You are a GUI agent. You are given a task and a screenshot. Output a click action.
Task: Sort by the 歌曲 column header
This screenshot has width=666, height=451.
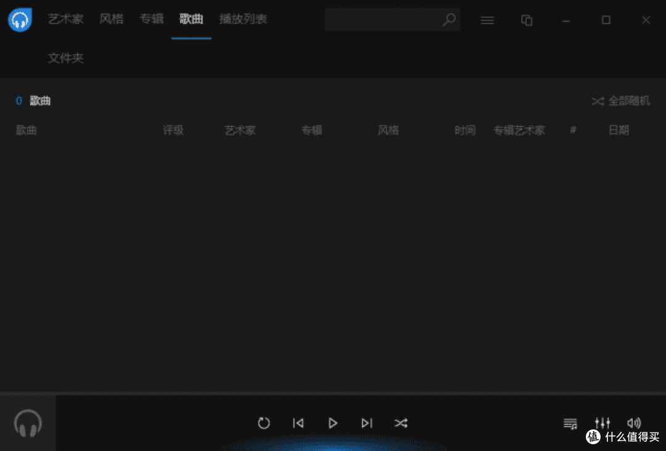point(27,130)
